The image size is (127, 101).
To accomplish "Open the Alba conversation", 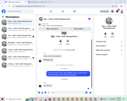I will pos(18,58).
